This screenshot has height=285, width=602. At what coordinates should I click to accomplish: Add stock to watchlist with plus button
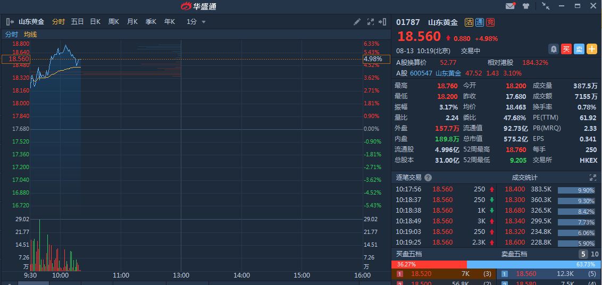(592, 49)
